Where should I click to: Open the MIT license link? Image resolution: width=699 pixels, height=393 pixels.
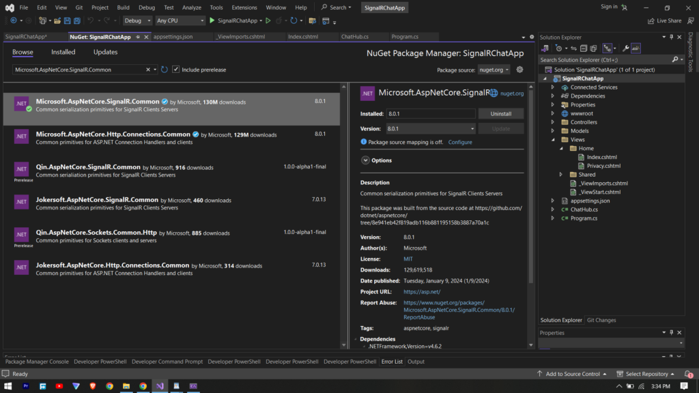point(406,259)
